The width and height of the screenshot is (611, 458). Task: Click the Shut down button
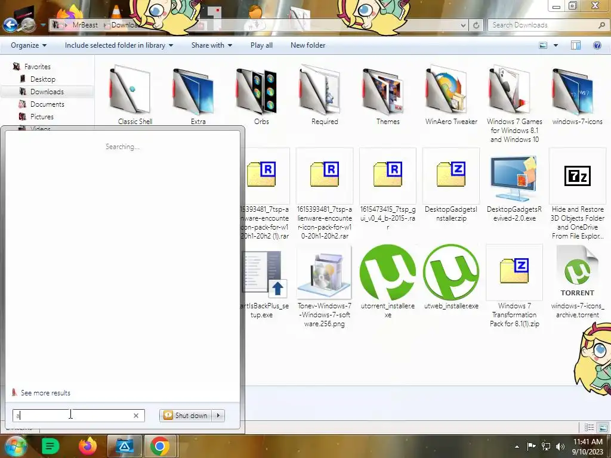[x=186, y=416]
